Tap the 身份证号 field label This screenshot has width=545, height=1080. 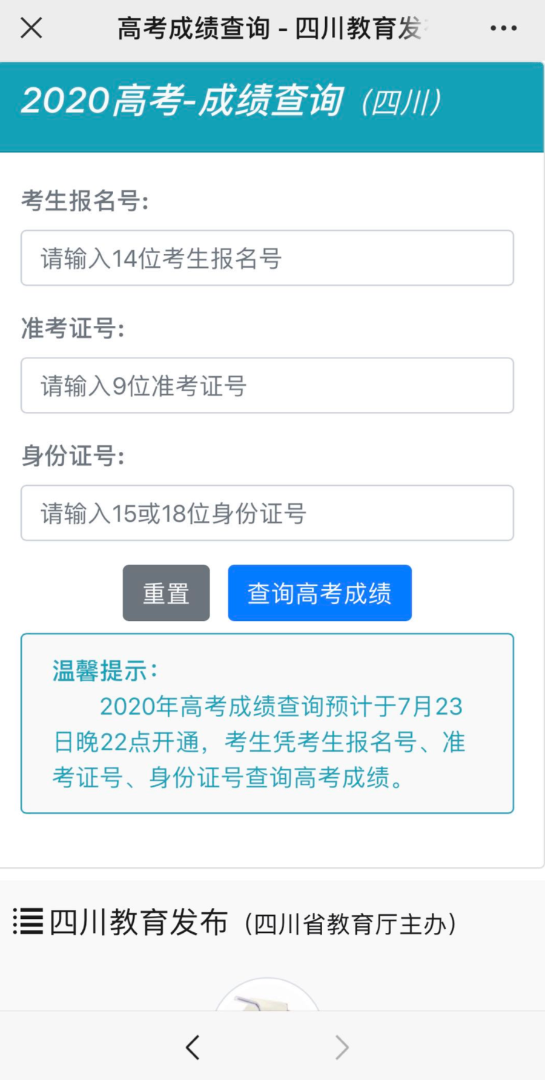click(x=73, y=456)
